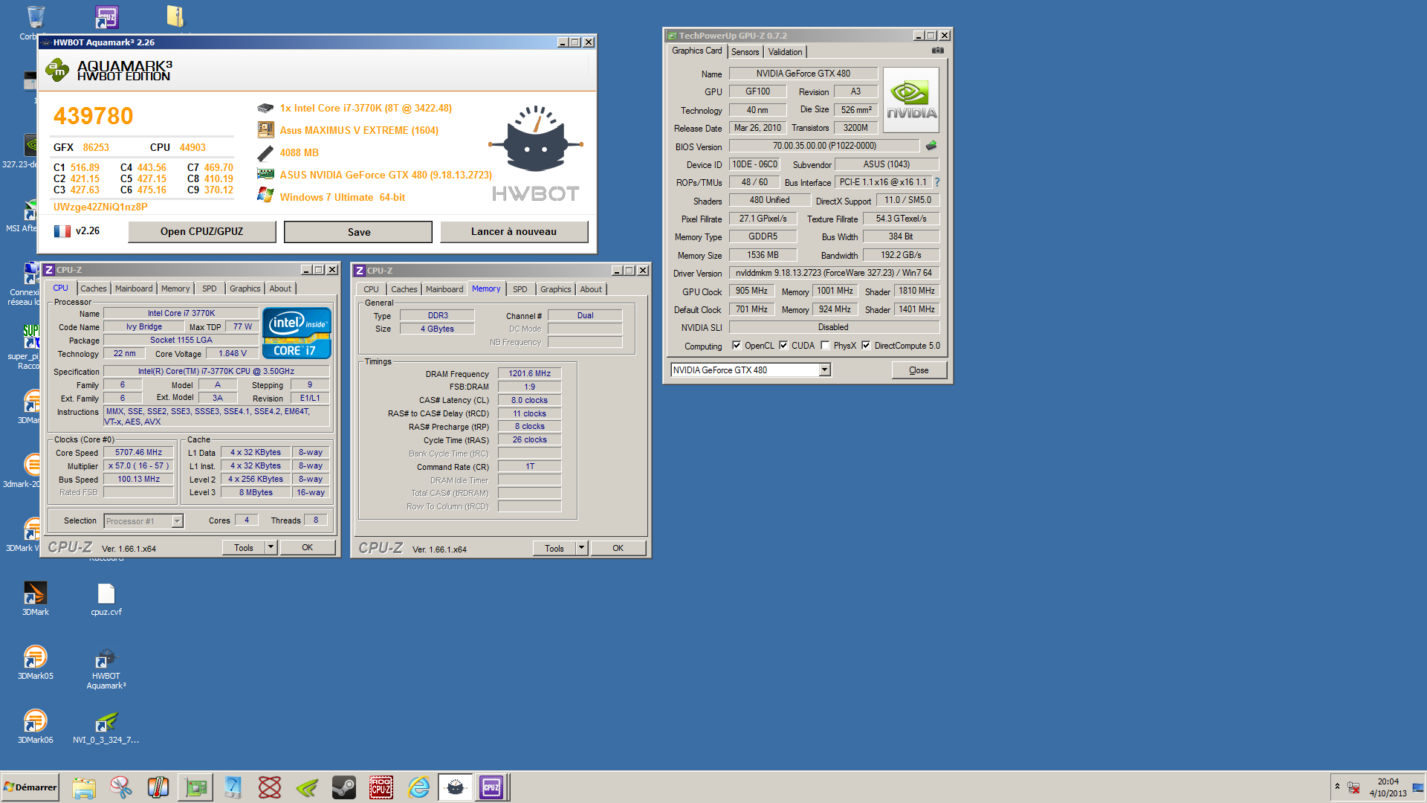The height and width of the screenshot is (803, 1427).
Task: Expand Tools dropdown arrow in left CPU-Z
Action: pos(271,548)
